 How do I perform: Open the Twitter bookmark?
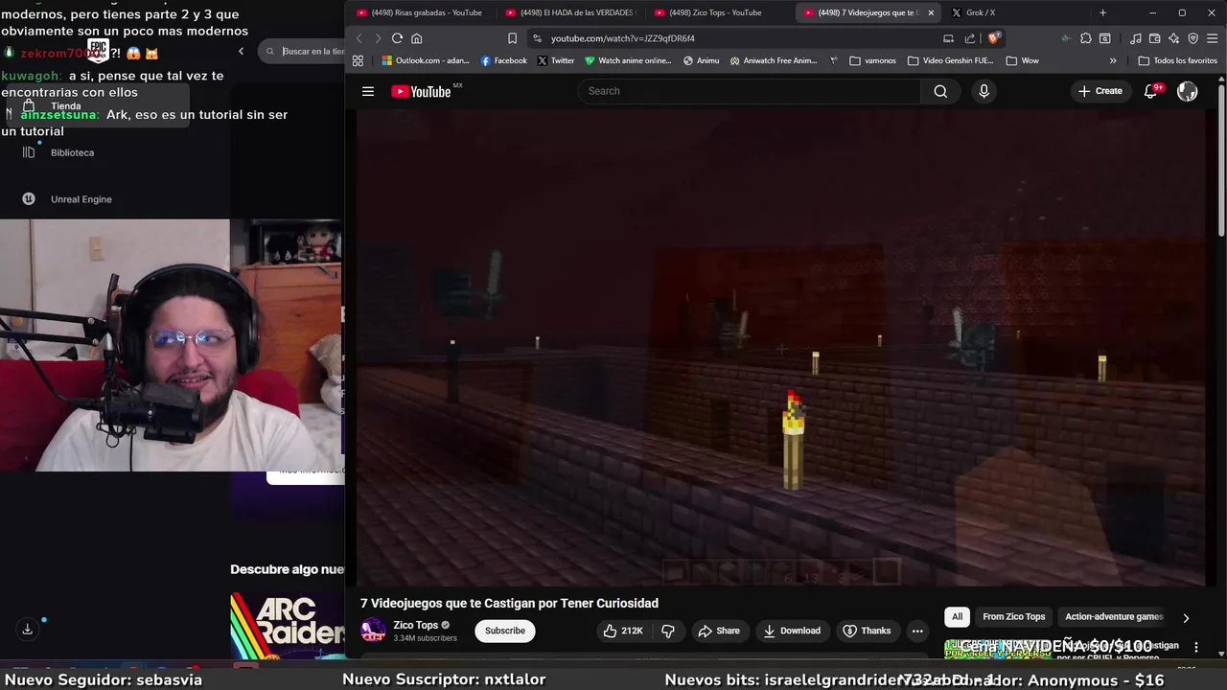556,60
